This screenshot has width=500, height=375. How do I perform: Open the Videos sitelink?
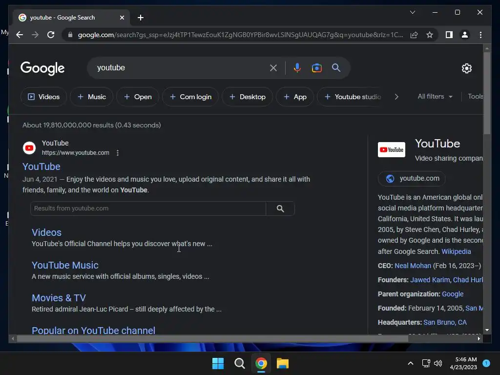pyautogui.click(x=46, y=232)
